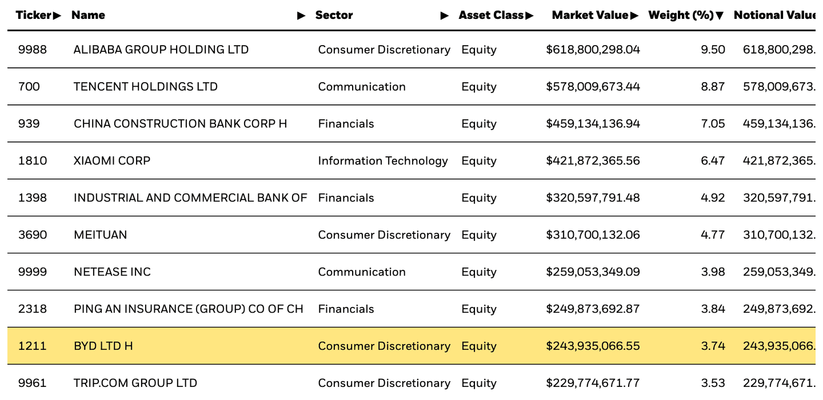The image size is (823, 400).
Task: Click the sort arrow next to Sector
Action: click(x=444, y=15)
